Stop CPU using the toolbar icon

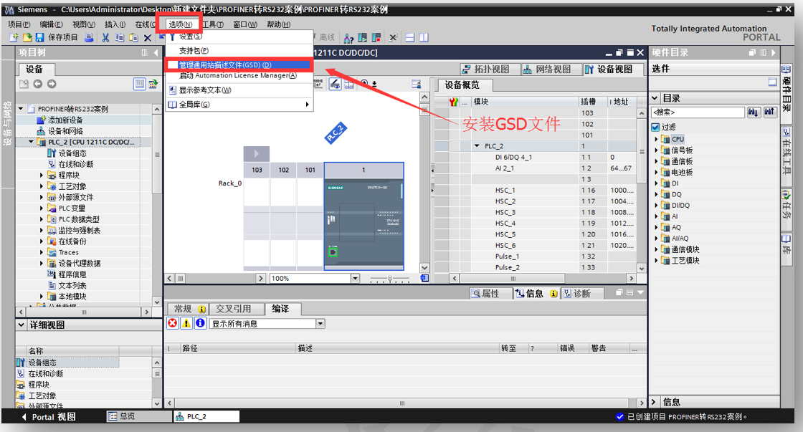[x=376, y=38]
